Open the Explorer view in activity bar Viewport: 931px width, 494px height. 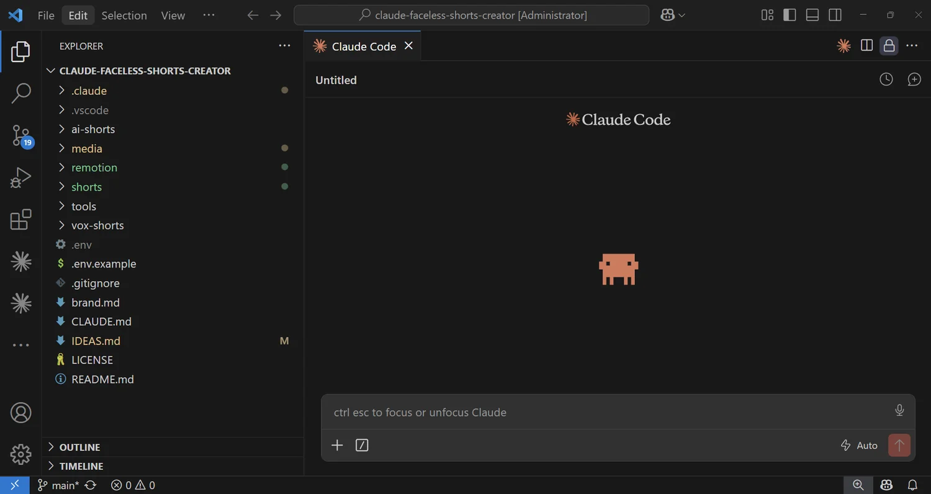(20, 52)
